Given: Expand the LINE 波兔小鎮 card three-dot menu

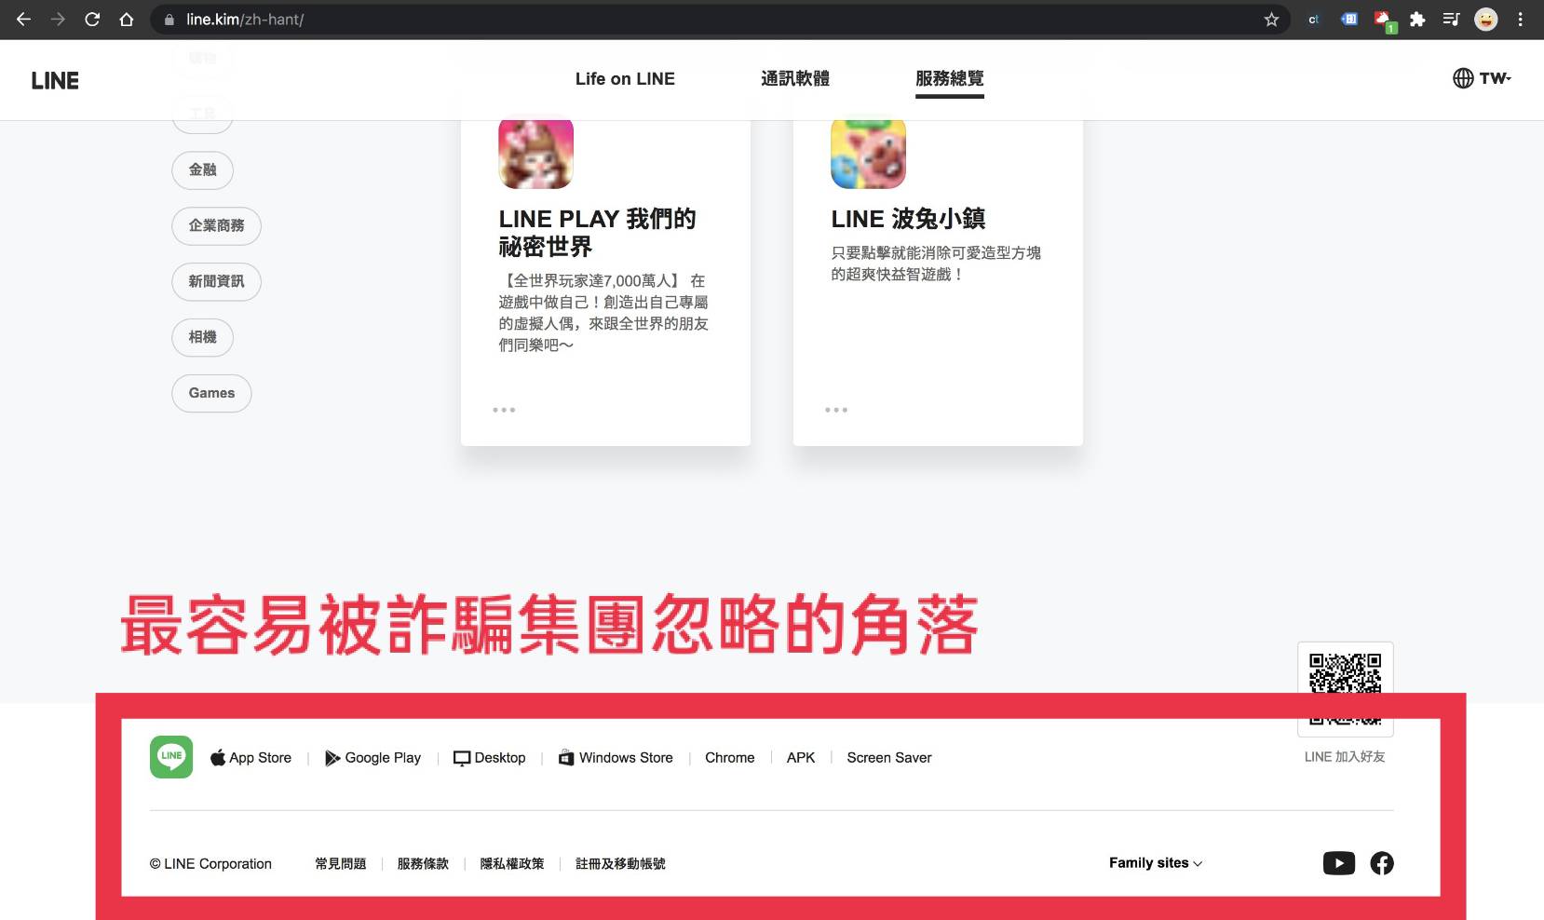Looking at the screenshot, I should [836, 410].
